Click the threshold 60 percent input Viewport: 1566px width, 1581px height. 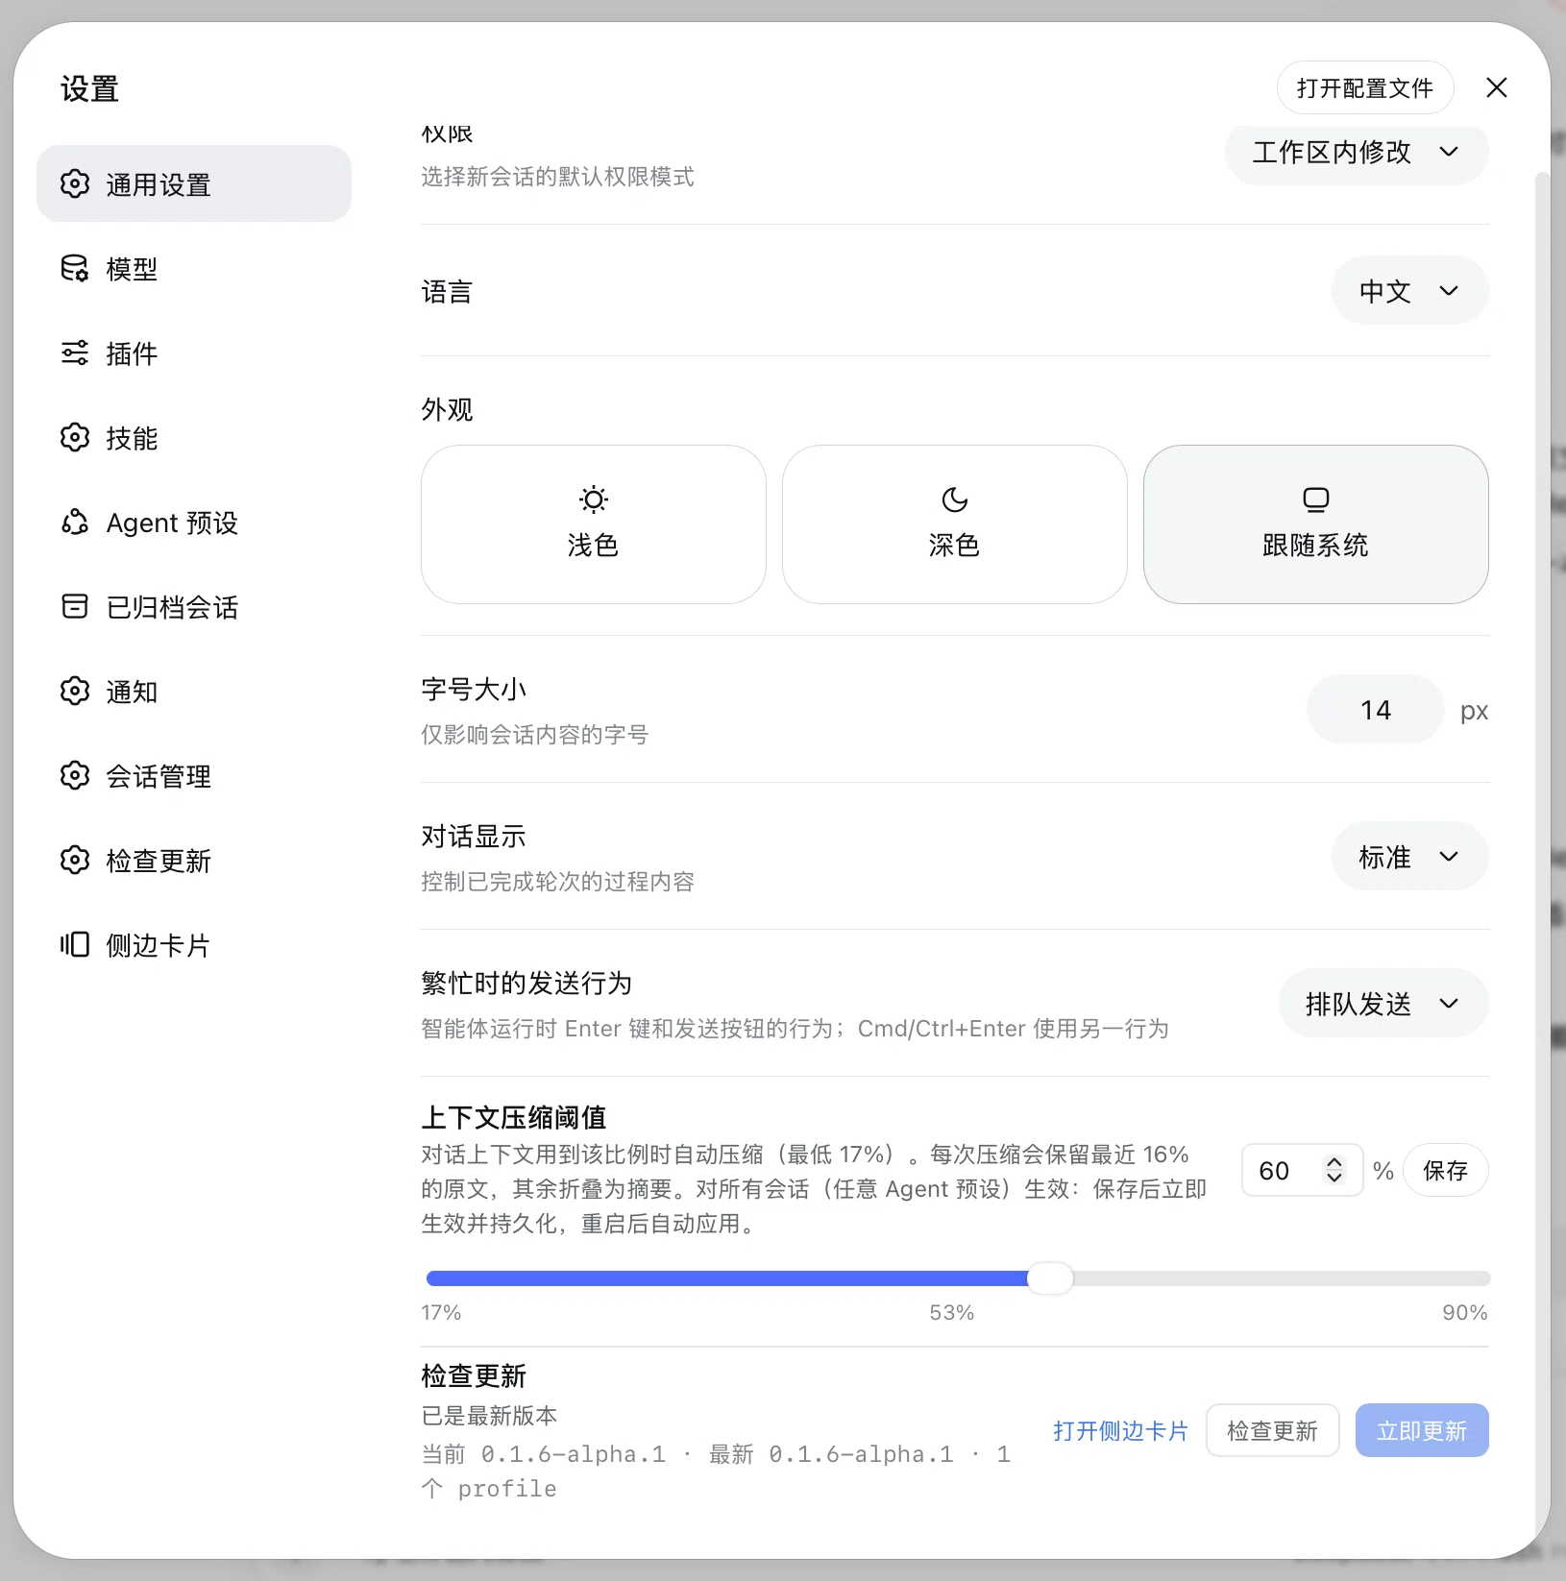(x=1302, y=1170)
